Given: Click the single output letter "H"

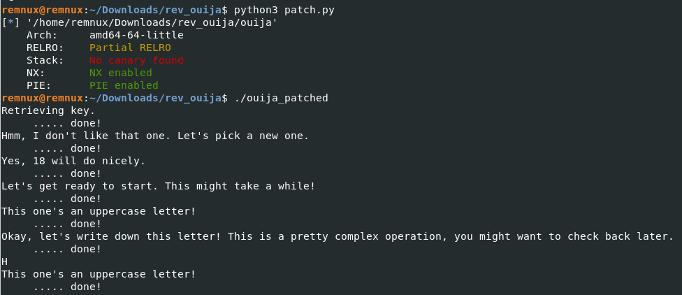Looking at the screenshot, I should coord(5,261).
